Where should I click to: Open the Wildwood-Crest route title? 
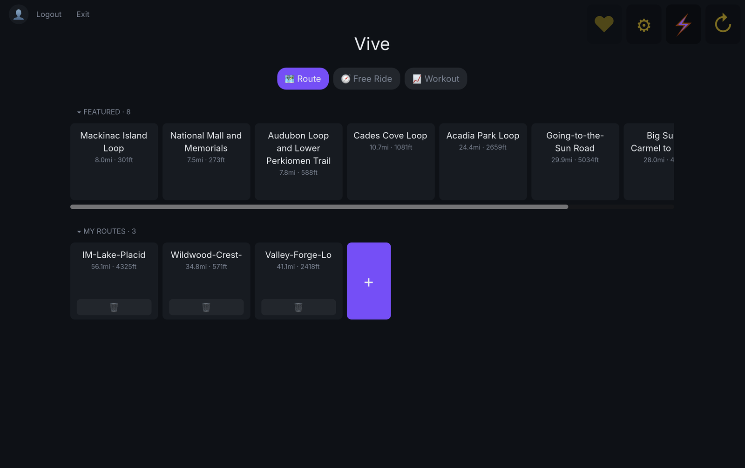coord(206,255)
